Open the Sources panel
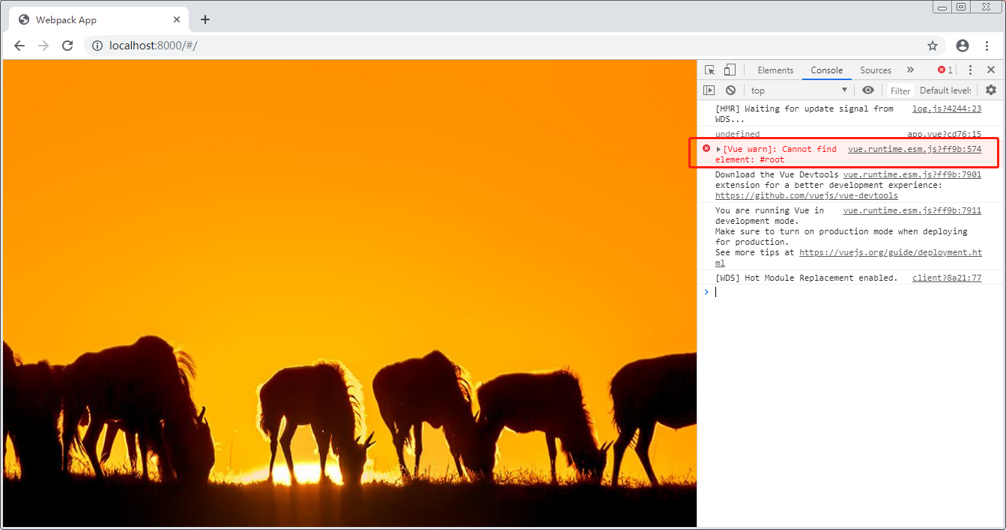This screenshot has height=530, width=1006. point(876,70)
